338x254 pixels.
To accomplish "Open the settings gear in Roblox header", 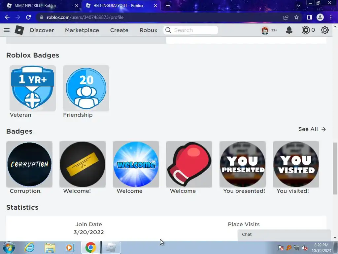I will click(325, 30).
